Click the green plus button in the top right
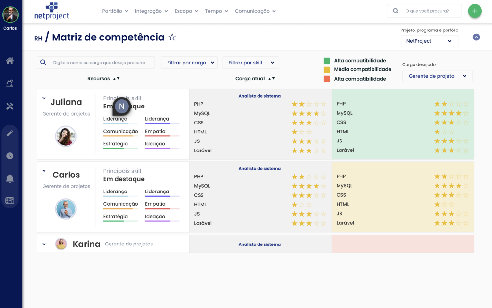This screenshot has height=308, width=492. (x=475, y=11)
